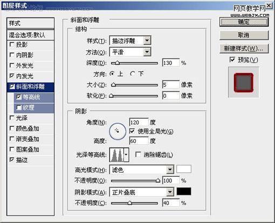The width and height of the screenshot is (275, 223).
Task: Open the 光泽等高线 contour picker arrow
Action: point(126,155)
